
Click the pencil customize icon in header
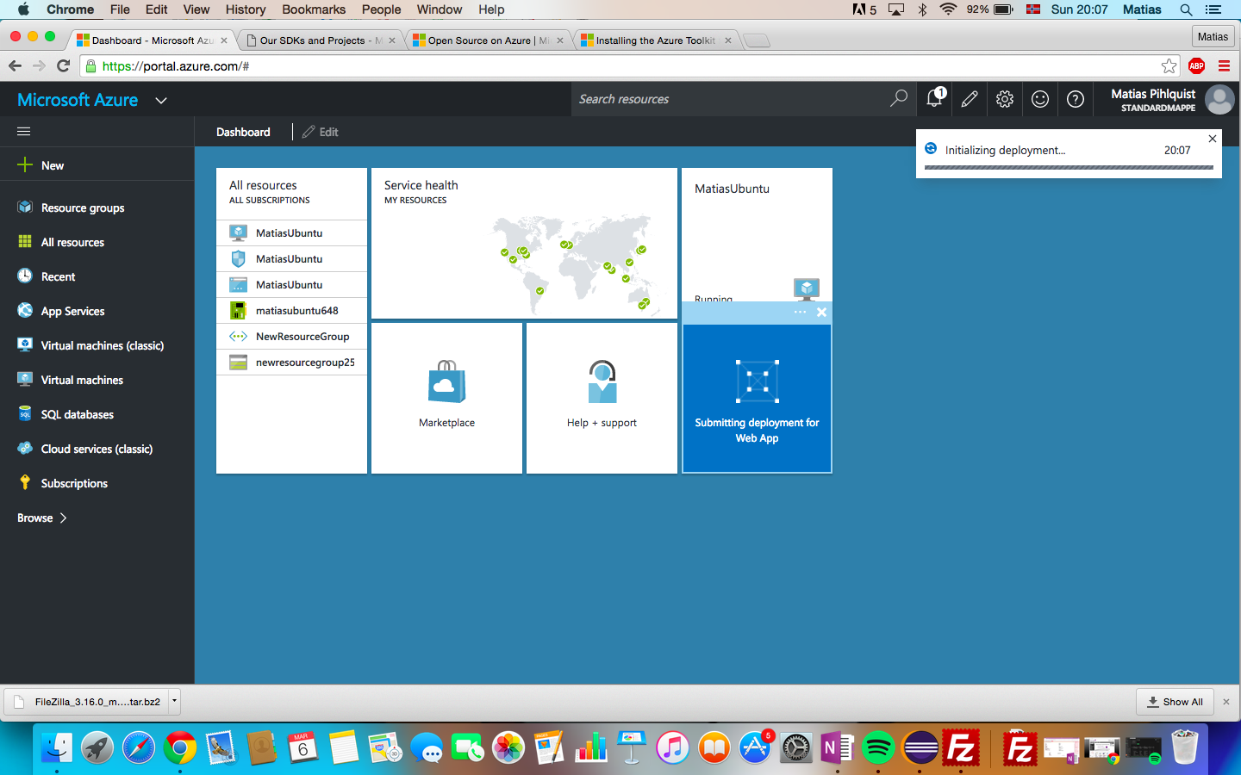pyautogui.click(x=970, y=99)
